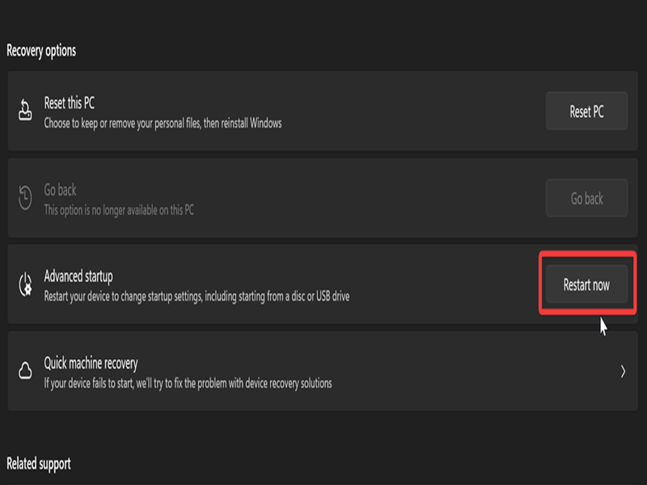Viewport: 647px width, 485px height.
Task: Click the Go back history clock icon
Action: tap(25, 198)
